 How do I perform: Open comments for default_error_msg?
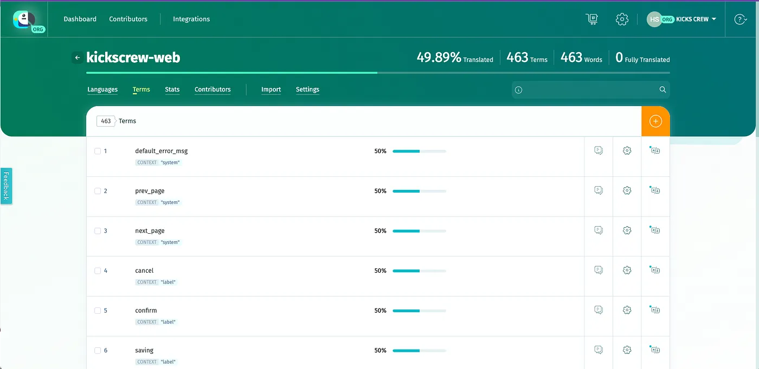(599, 151)
